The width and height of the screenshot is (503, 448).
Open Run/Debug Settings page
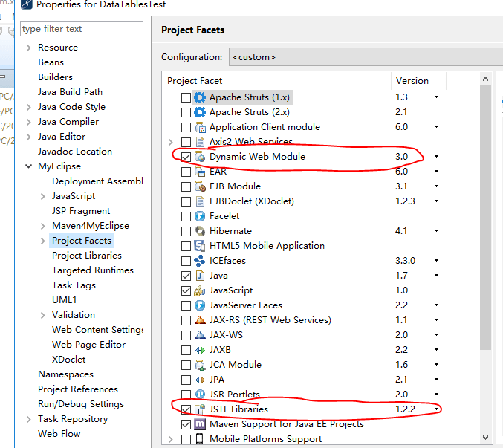pos(81,404)
